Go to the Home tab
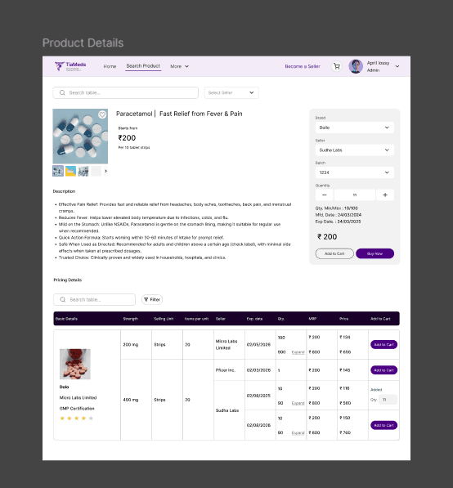Screen dimensions: 453x488 point(110,66)
